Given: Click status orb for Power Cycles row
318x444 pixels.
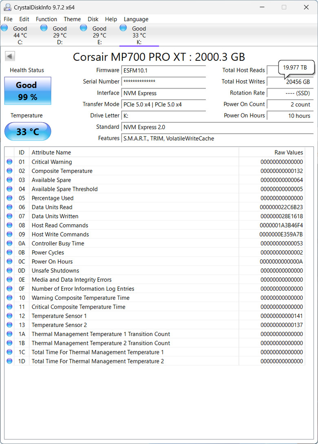Looking at the screenshot, I should (x=10, y=252).
